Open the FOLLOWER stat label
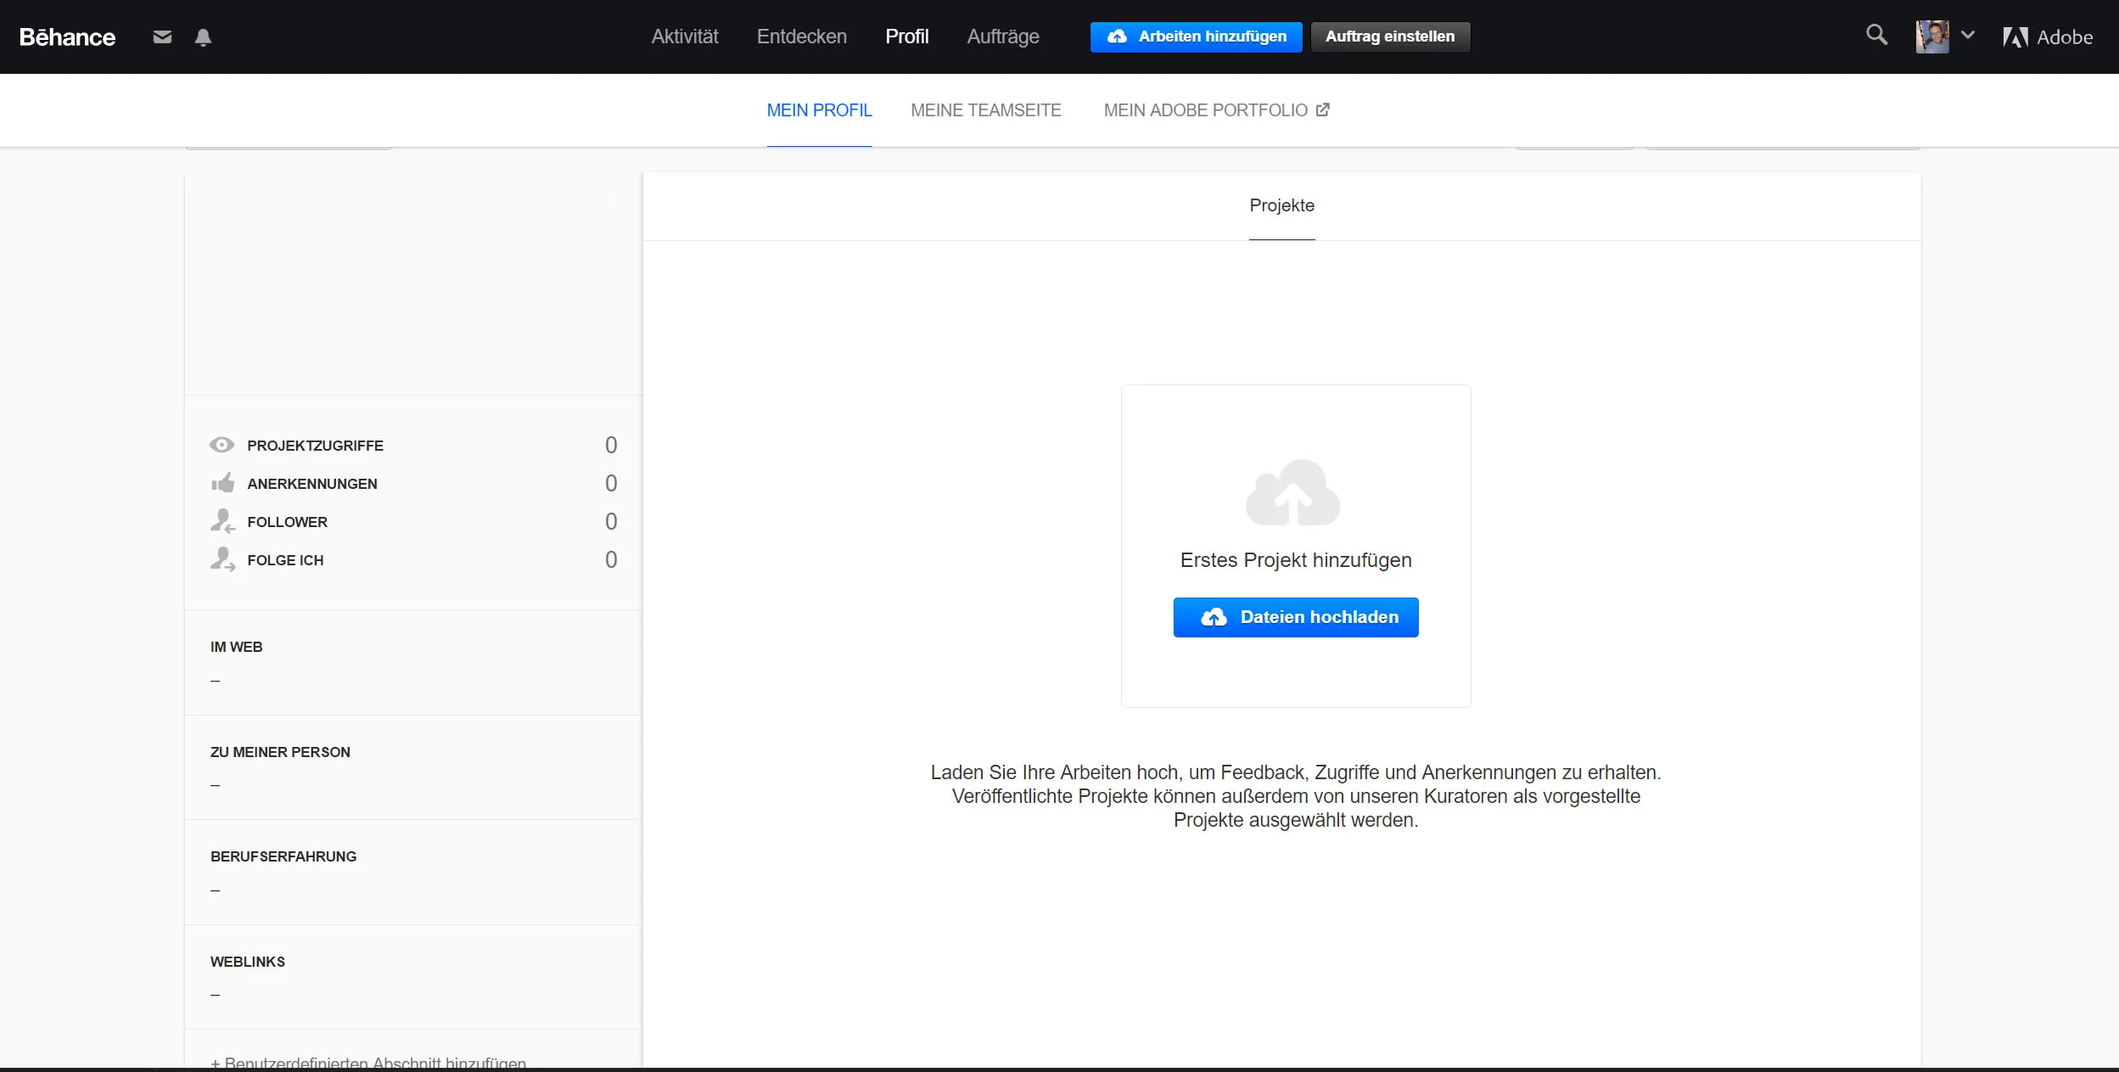Screen dimensions: 2119x1072 (287, 522)
